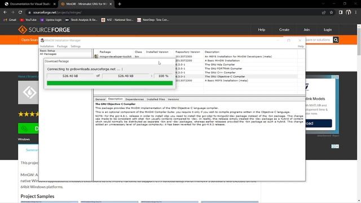Sort by Installed Version column header
The width and height of the screenshot is (361, 203).
(157, 52)
